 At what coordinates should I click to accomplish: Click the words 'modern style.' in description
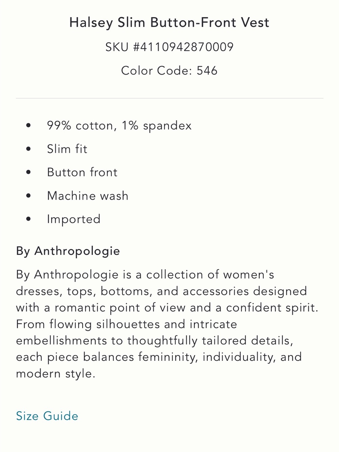pos(56,373)
